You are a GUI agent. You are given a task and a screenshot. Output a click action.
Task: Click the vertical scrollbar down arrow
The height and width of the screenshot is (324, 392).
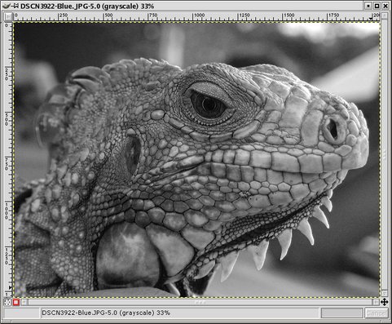pos(385,294)
